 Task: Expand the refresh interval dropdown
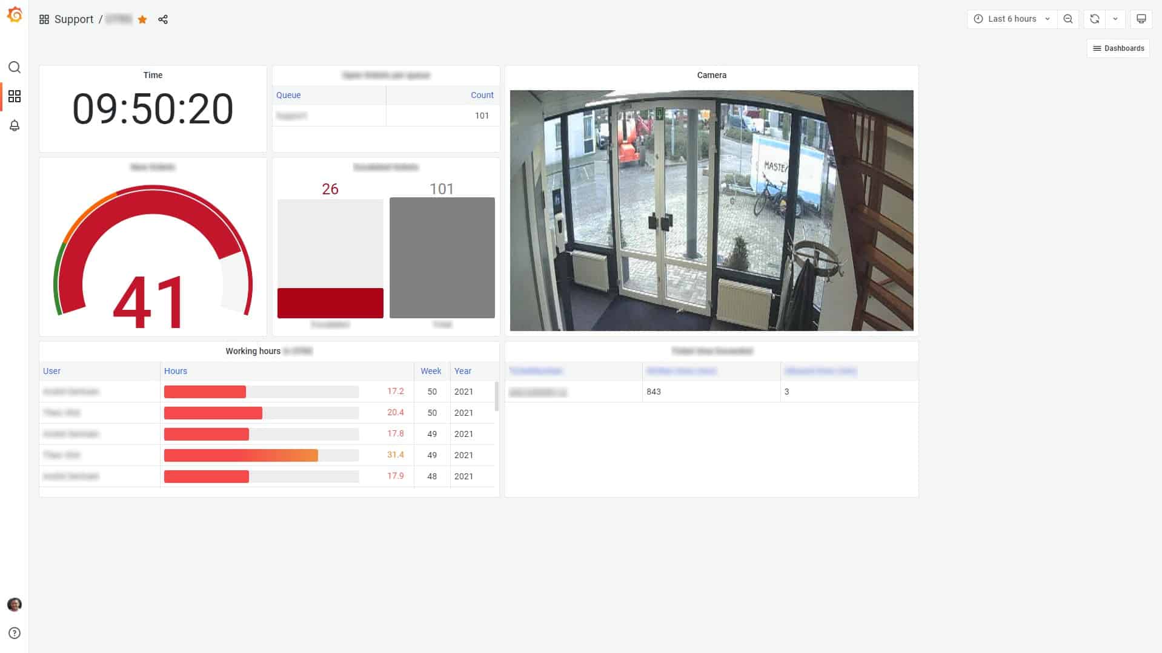coord(1115,19)
